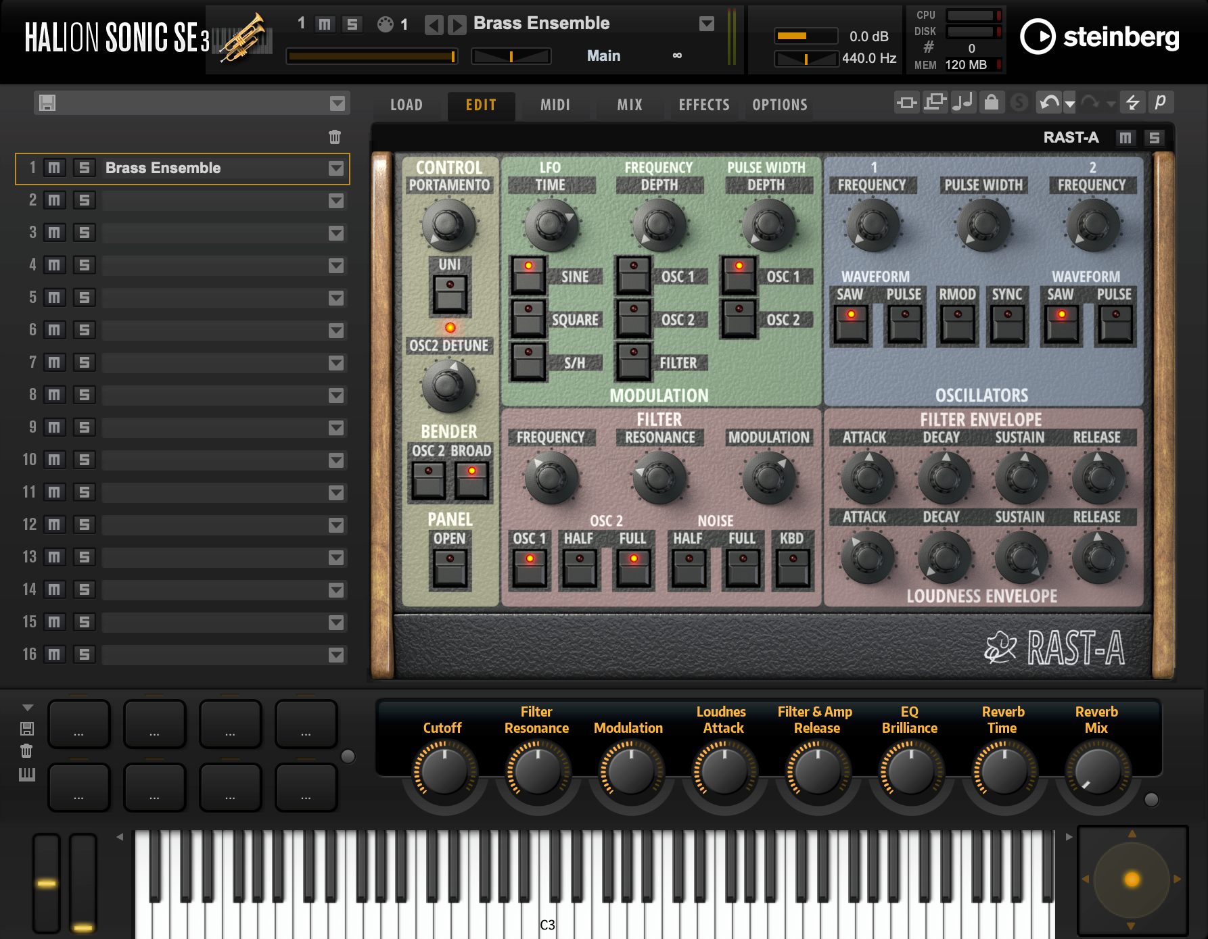
Task: Click the previous program arrow in header
Action: [434, 25]
